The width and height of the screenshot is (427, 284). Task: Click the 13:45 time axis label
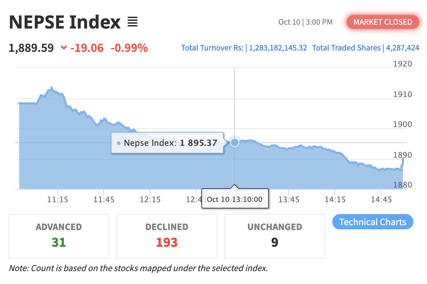(x=288, y=199)
